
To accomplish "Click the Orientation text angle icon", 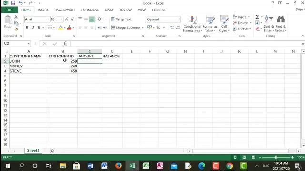I will [100, 19].
